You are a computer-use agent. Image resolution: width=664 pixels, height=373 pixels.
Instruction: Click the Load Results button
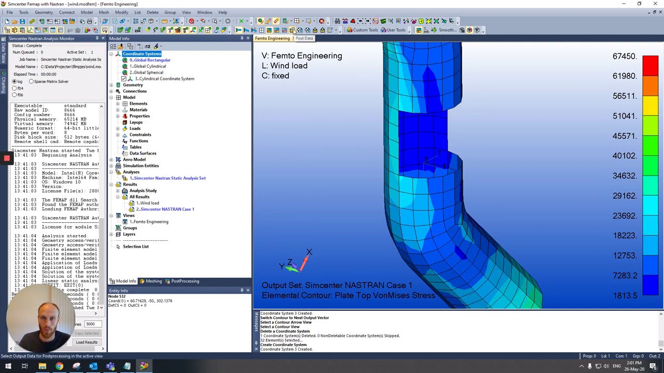pos(87,342)
